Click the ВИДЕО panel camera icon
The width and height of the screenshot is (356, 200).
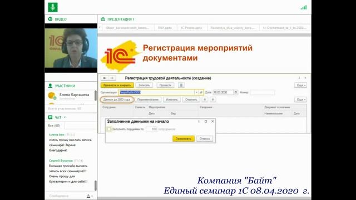click(50, 19)
